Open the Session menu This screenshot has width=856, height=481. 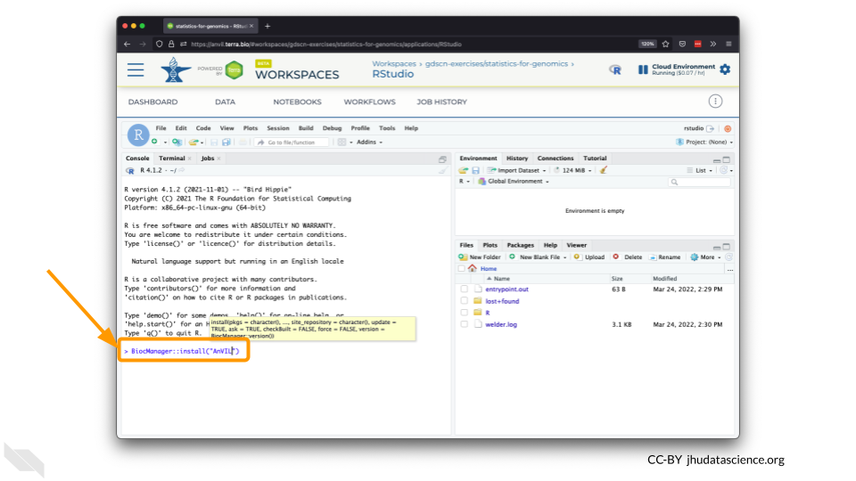(278, 128)
